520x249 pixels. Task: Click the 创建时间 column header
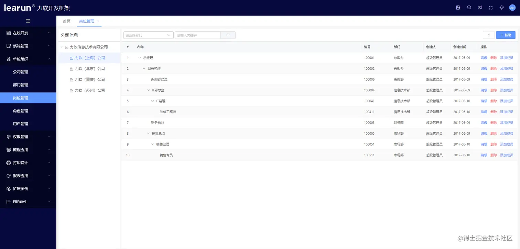coord(460,47)
